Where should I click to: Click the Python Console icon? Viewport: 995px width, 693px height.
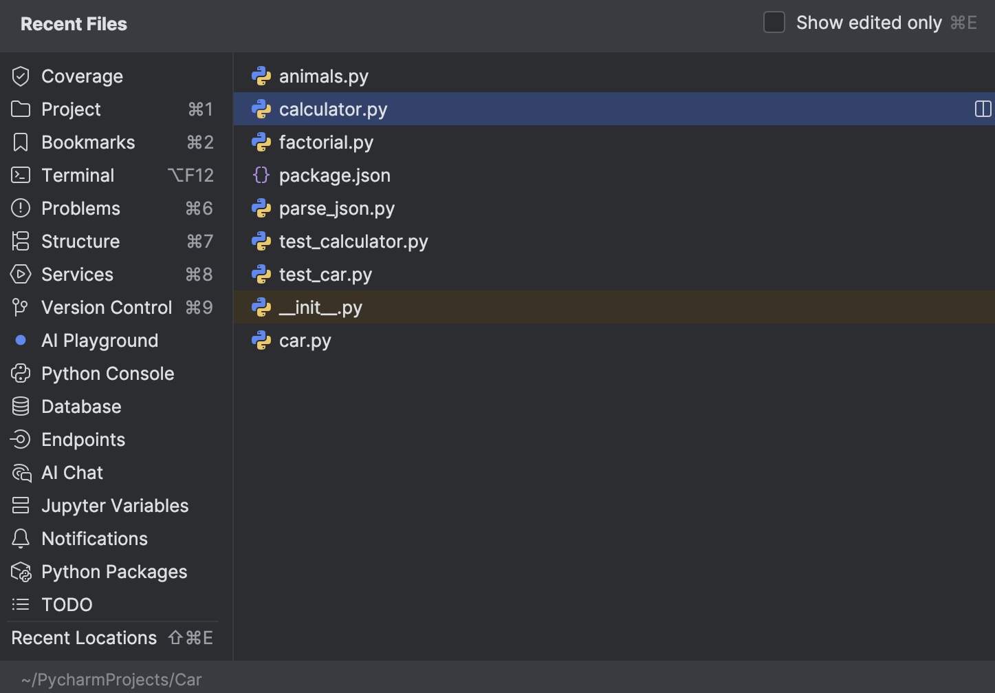tap(20, 373)
